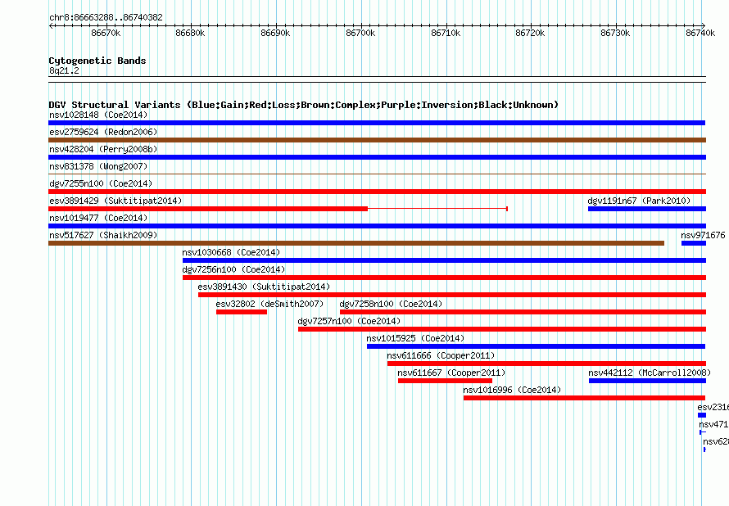Screen dimensions: 729x506
Task: Click the short red esv32802 bar
Action: tap(242, 312)
